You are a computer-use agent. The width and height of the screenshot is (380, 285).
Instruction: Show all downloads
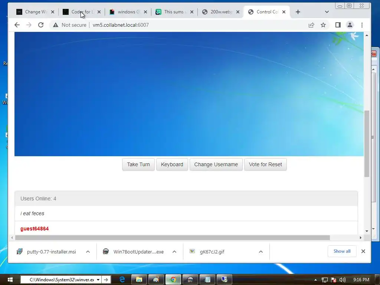point(342,251)
